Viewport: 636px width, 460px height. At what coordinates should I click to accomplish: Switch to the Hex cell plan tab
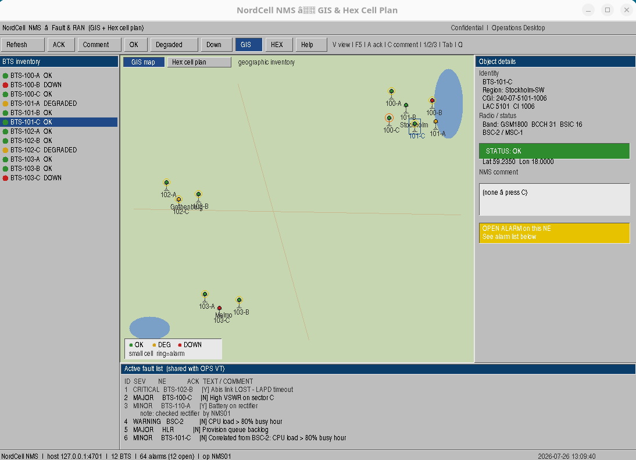199,62
